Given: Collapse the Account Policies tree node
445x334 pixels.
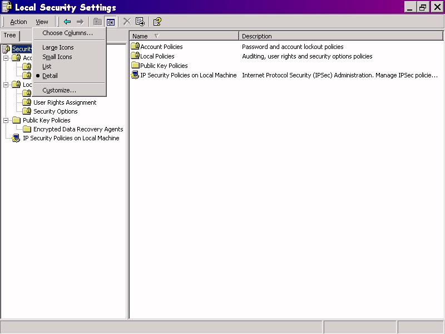Looking at the screenshot, I should (x=6, y=58).
